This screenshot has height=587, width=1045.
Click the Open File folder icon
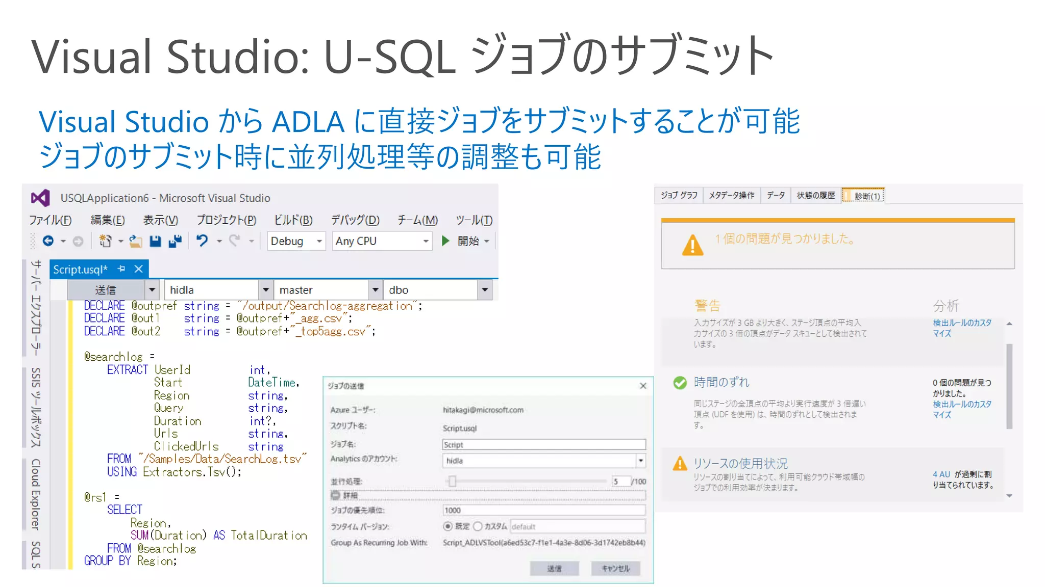(136, 241)
